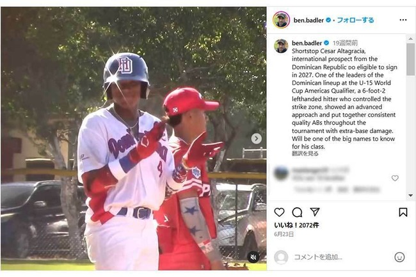The height and width of the screenshot is (277, 416).
Task: Go to next slide with the arrow chevron
Action: [x=256, y=139]
